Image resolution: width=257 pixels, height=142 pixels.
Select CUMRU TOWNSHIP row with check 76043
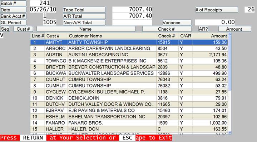(x=129, y=80)
